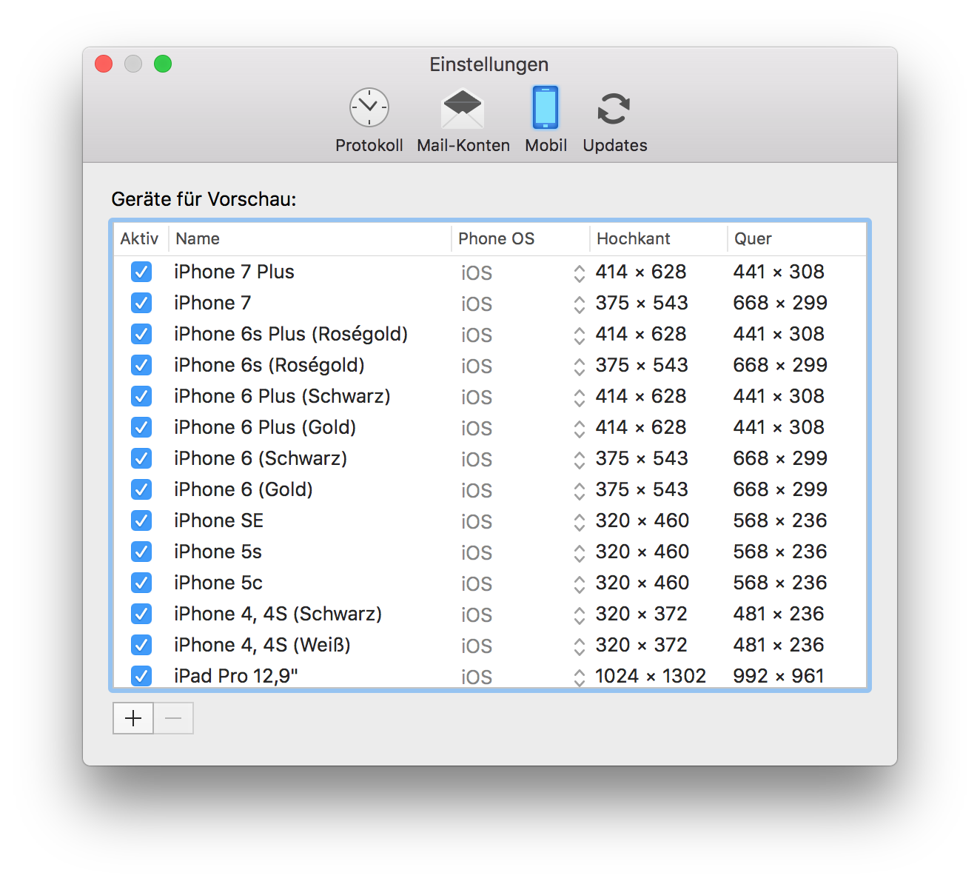This screenshot has height=884, width=980.
Task: Click Quer value 992 × 961
Action: point(779,676)
